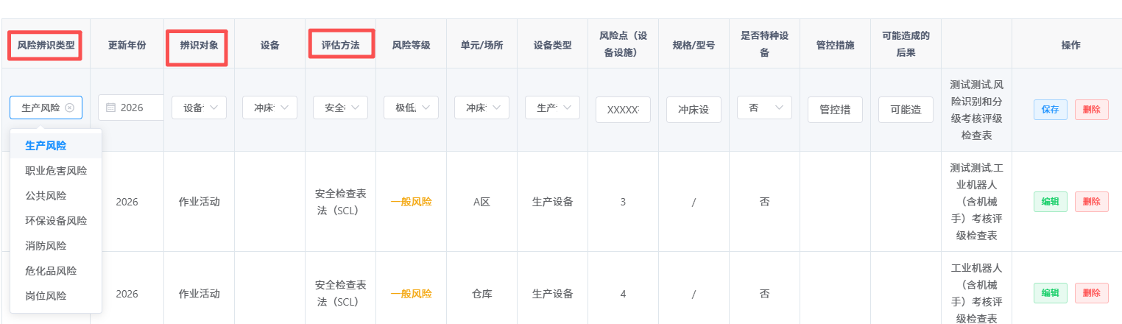Open the 评估方法 dropdown showing 安全
The height and width of the screenshot is (324, 1122).
[340, 108]
